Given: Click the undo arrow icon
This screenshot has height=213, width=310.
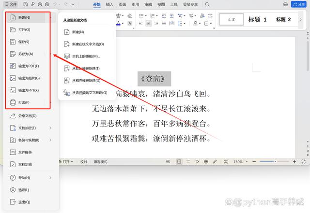Looking at the screenshot, I should (x=55, y=4).
